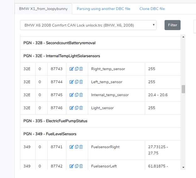Edit the FuelsensorRight signal

[71, 147]
